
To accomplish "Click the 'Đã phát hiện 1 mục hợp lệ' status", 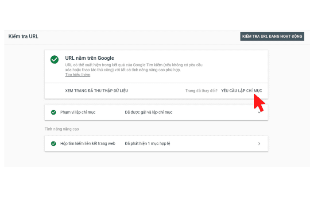I will (147, 144).
